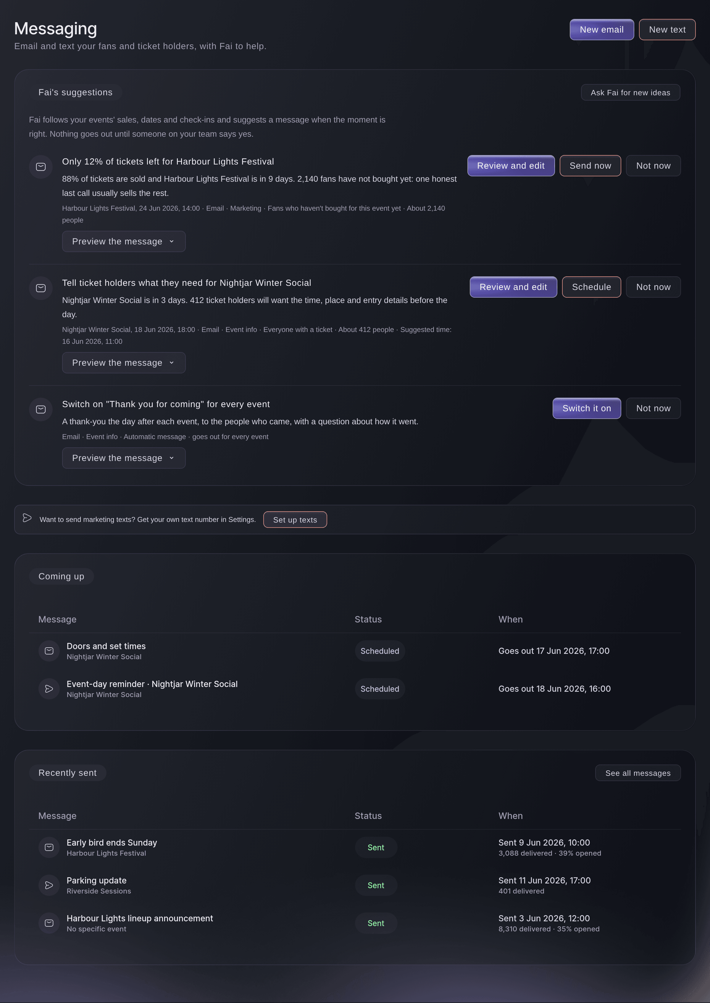The height and width of the screenshot is (1003, 710).
Task: Switch on the Thank you for coming automation
Action: click(587, 408)
